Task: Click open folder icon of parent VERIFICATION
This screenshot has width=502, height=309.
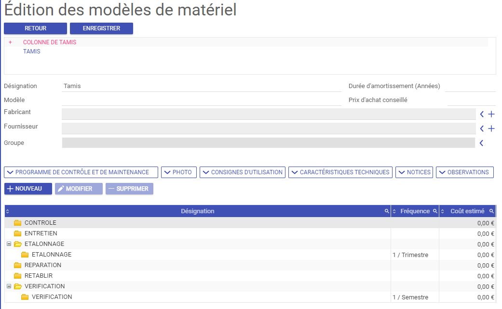Action: [18, 286]
